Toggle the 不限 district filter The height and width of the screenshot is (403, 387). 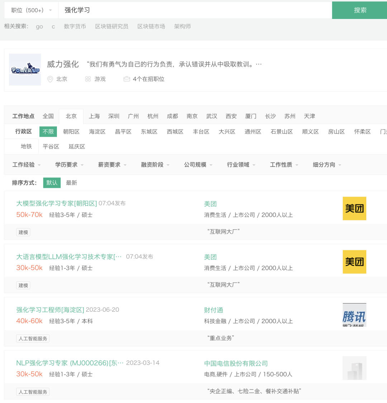48,132
